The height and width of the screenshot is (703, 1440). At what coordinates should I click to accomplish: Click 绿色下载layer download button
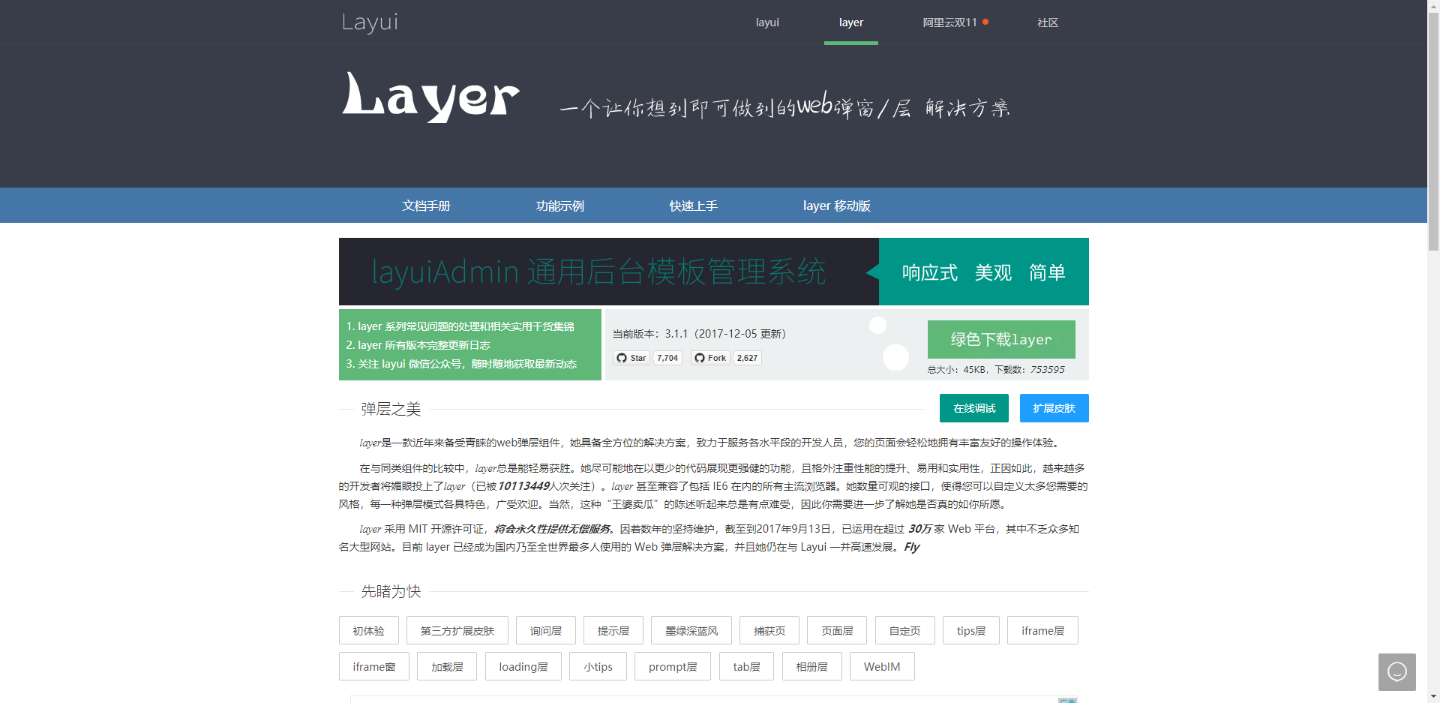(1001, 339)
